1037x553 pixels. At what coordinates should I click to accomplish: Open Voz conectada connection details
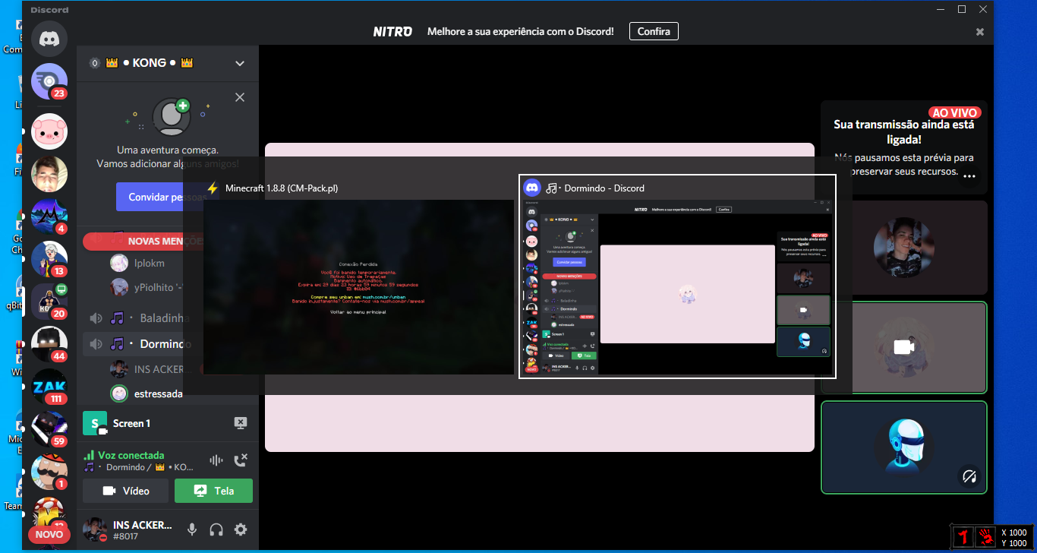point(124,455)
